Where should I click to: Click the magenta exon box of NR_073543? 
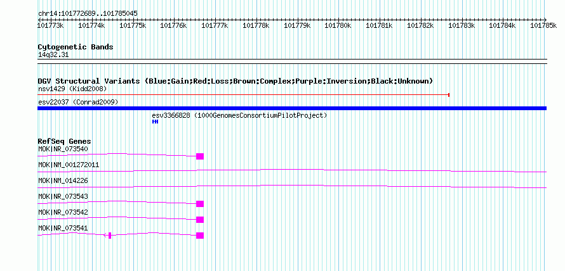(200, 204)
